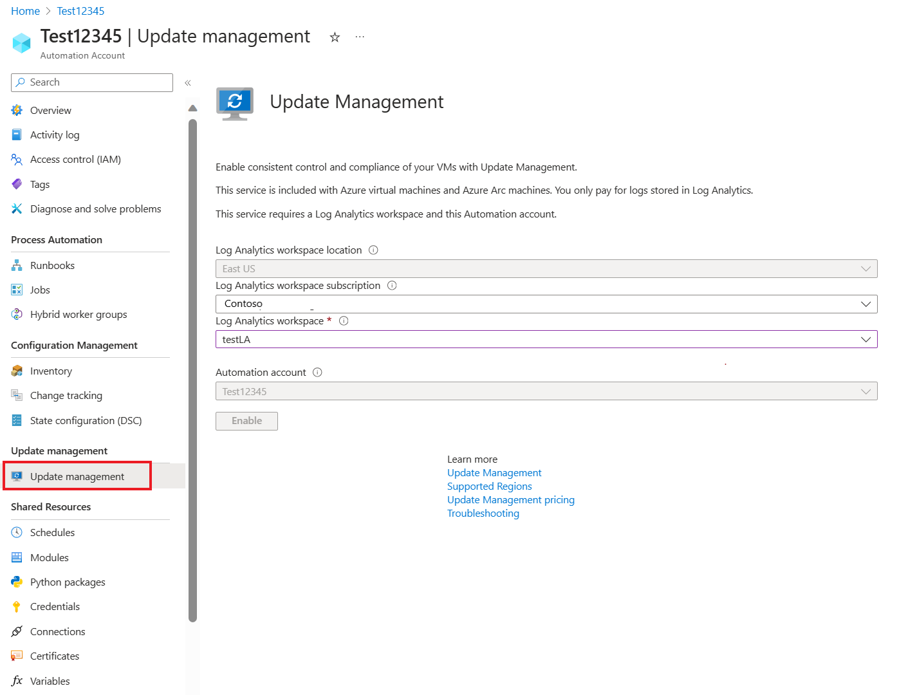Screen dimensions: 917x695
Task: Open the info tooltip beside Automation account
Action: (x=317, y=372)
